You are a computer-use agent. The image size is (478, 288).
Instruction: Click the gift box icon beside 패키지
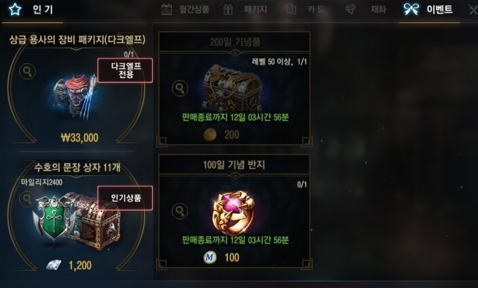coord(228,10)
